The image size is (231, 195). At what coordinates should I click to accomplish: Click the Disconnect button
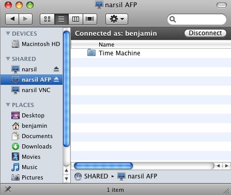pos(205,33)
